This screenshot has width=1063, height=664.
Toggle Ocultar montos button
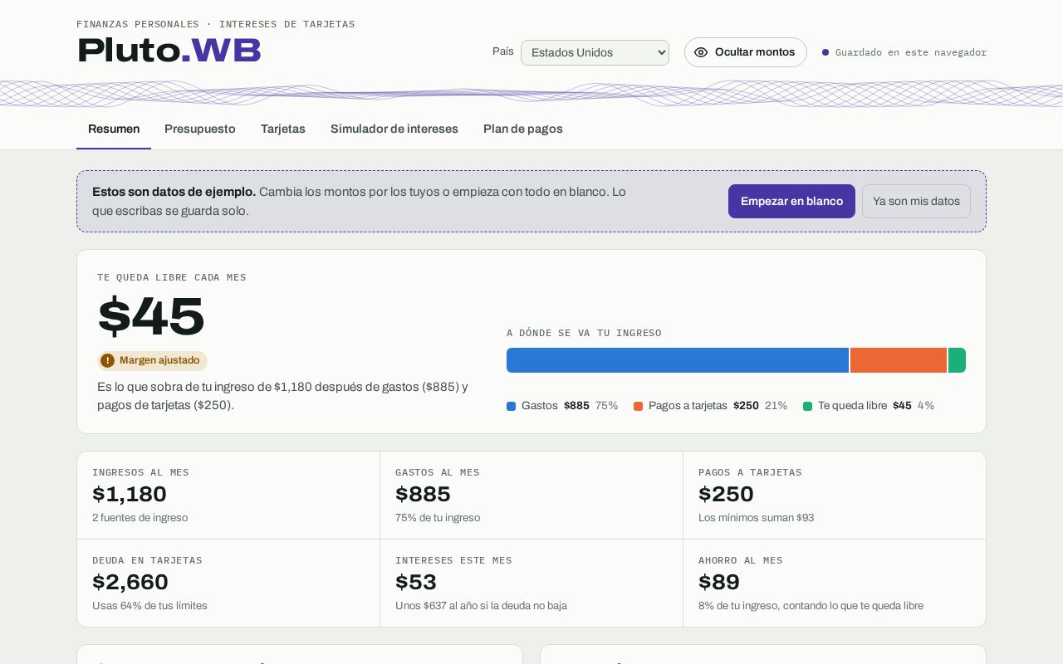[x=746, y=52]
